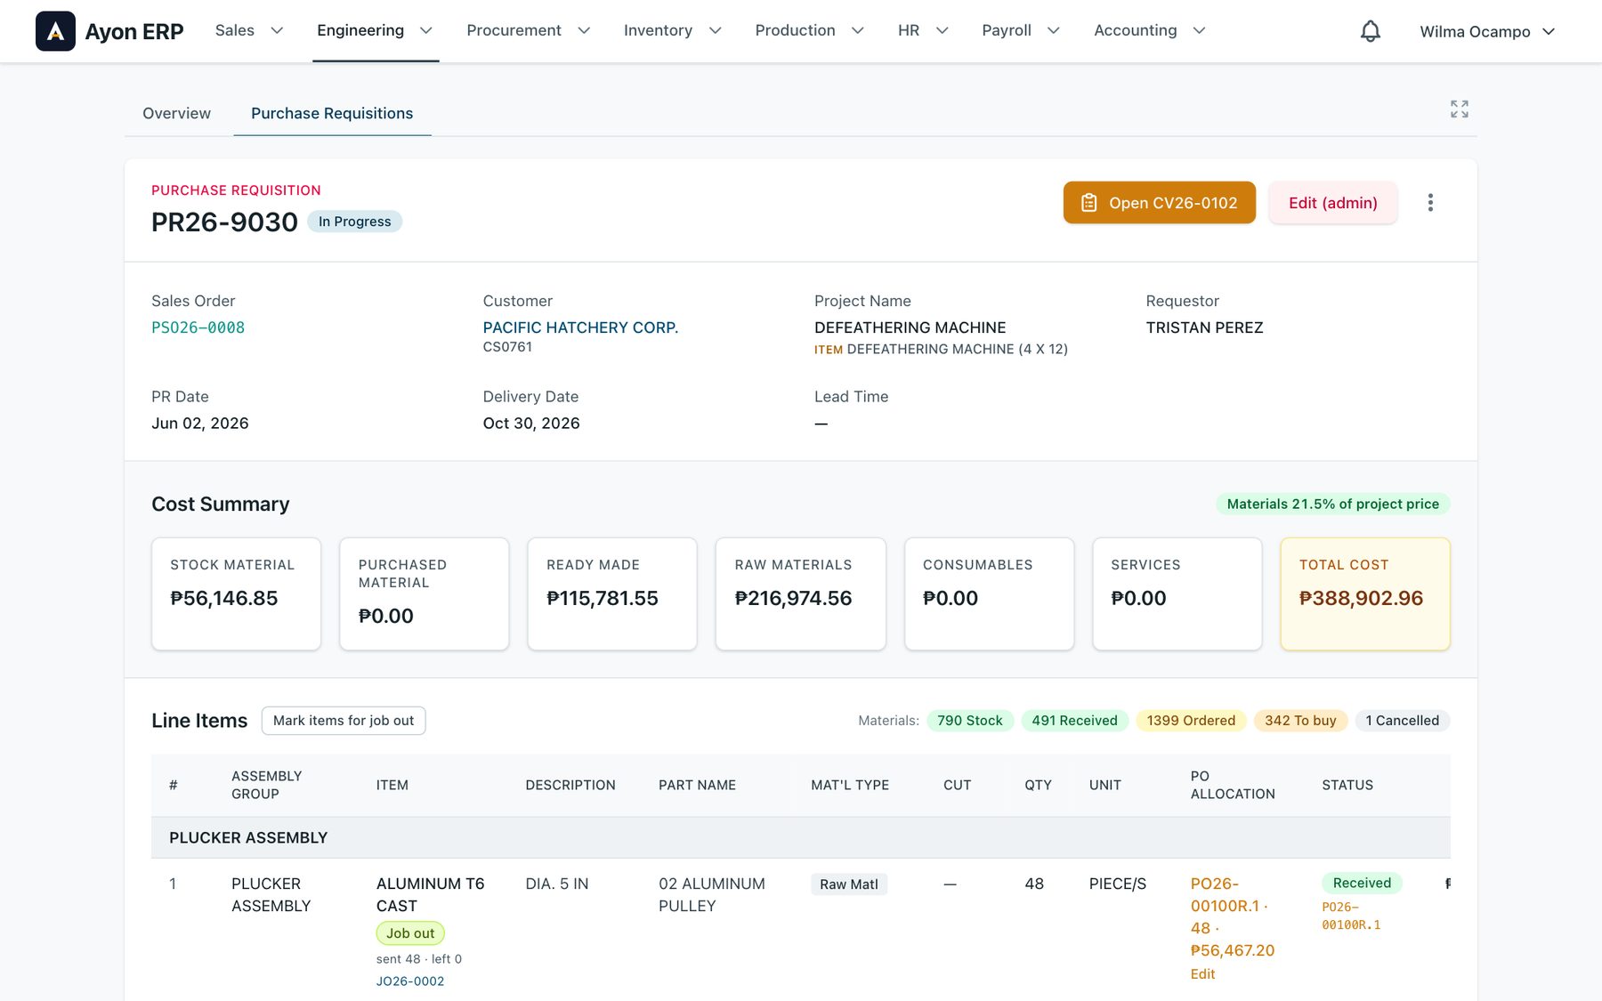
Task: Open job order JO26-0002 link
Action: 410,981
